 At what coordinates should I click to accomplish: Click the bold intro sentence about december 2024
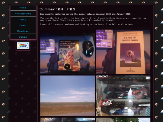[x=85, y=14]
